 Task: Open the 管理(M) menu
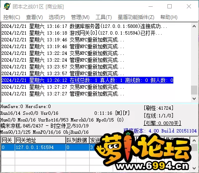click(80, 17)
